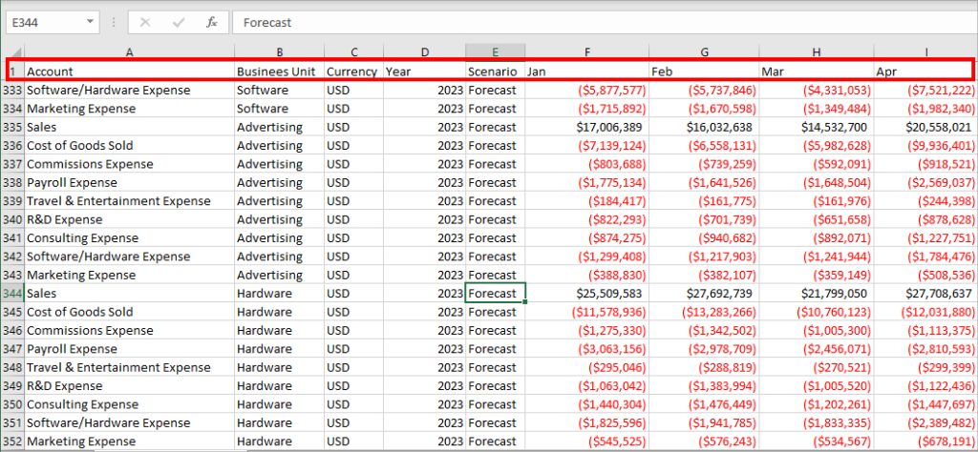Screen dimensions: 978x452
Task: Click the Feb value $16,032,638
Action: click(x=704, y=127)
